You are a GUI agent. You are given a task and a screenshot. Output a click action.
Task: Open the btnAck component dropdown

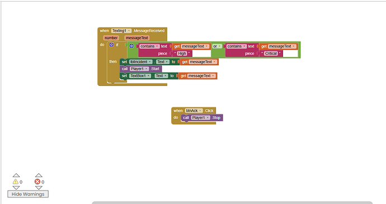pos(194,110)
